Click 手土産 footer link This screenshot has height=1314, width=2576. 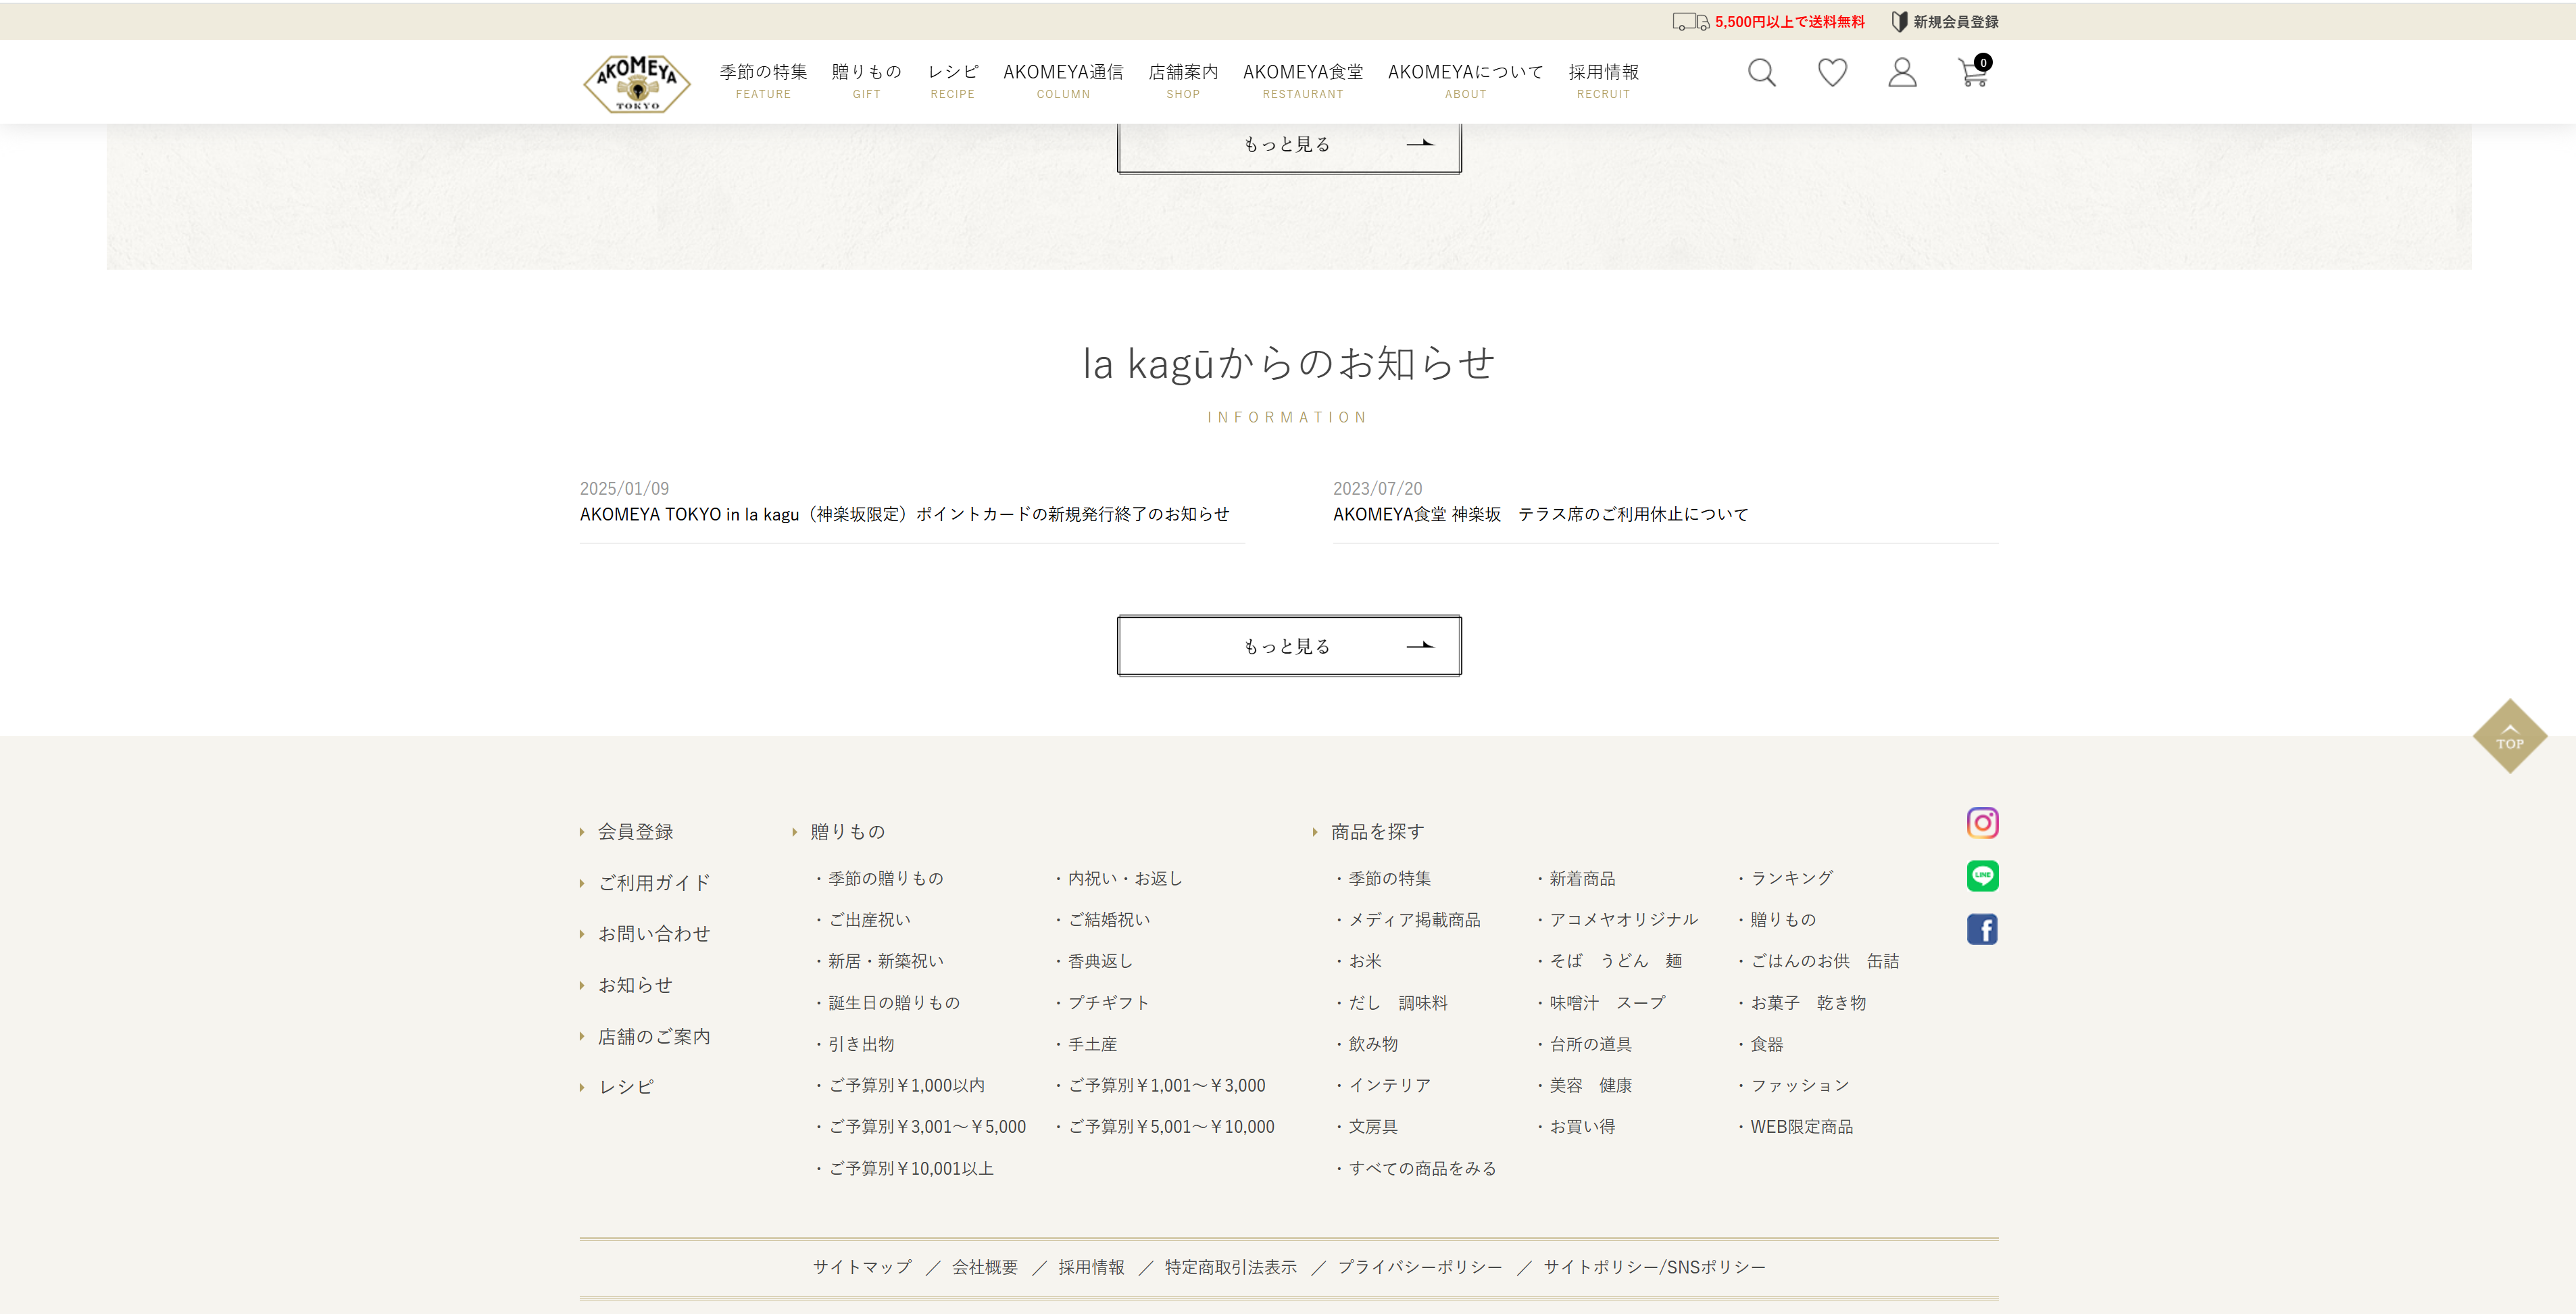tap(1092, 1044)
